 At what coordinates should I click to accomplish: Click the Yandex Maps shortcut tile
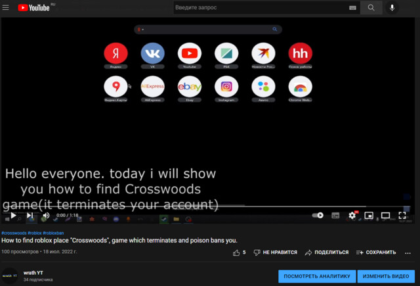pyautogui.click(x=115, y=89)
